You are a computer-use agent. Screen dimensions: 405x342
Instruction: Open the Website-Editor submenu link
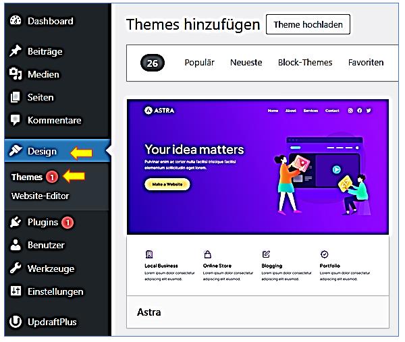click(40, 196)
